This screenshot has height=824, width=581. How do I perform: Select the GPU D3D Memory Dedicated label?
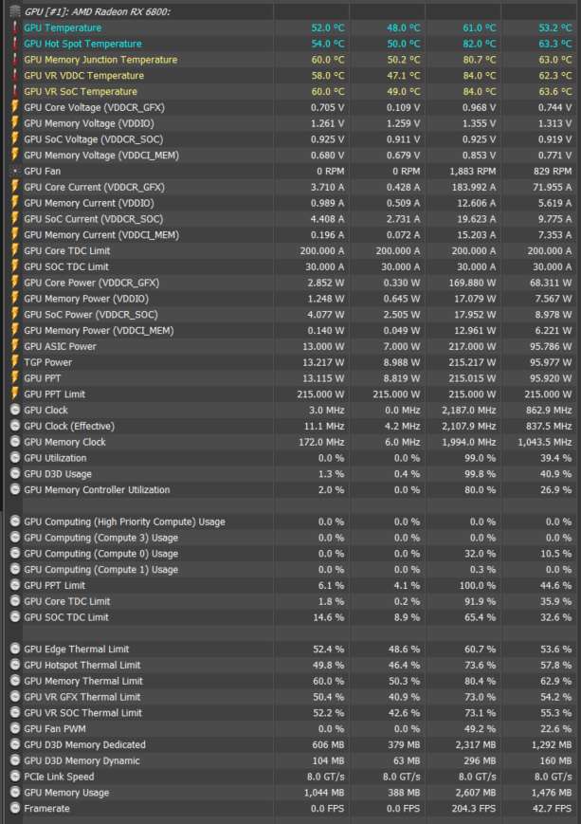click(x=84, y=744)
